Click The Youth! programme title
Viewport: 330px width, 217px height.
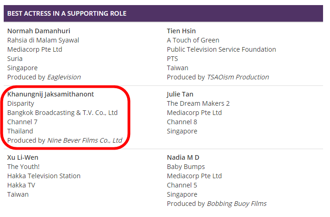coord(23,167)
